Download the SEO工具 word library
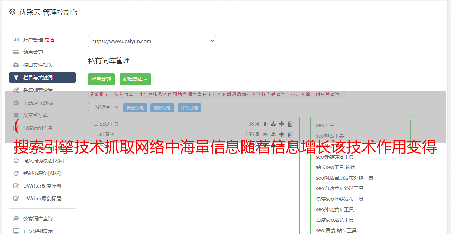451x234 pixels. (273, 124)
